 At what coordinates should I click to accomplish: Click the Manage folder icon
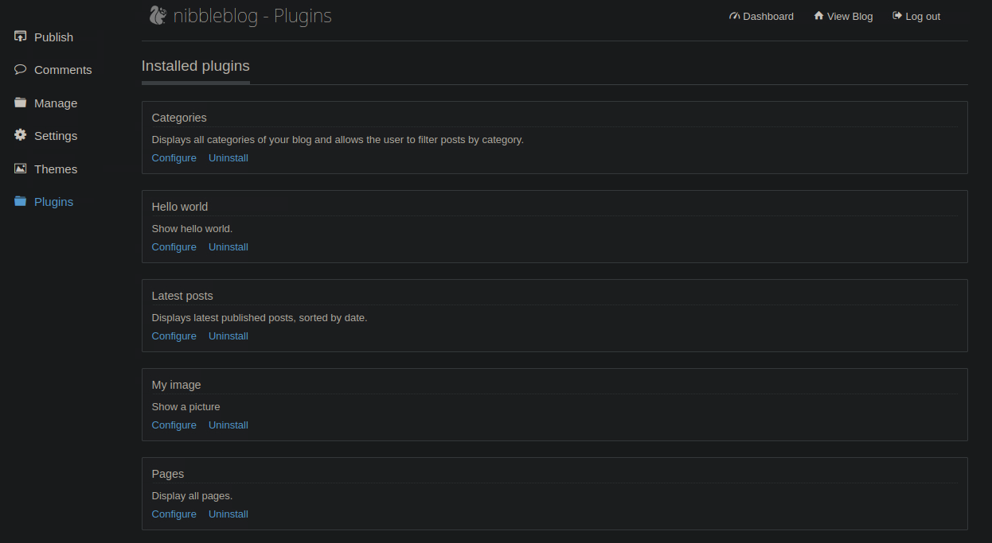click(21, 103)
